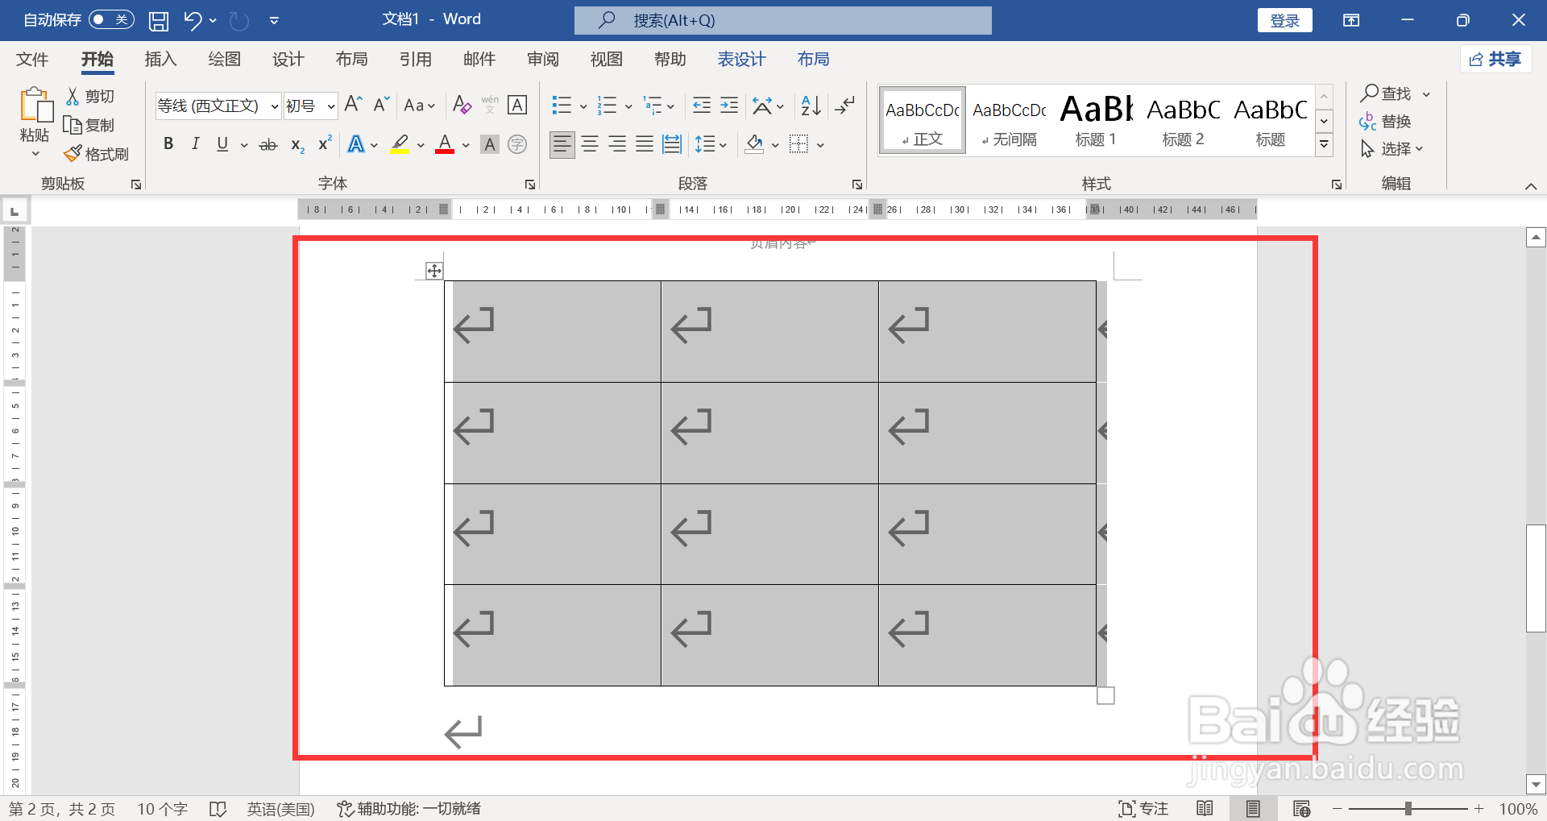Align text right

pos(617,144)
